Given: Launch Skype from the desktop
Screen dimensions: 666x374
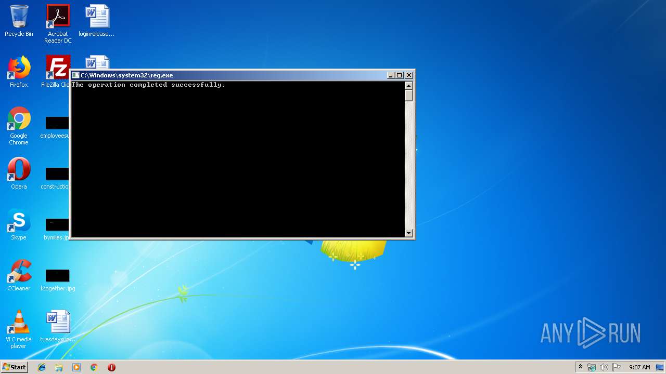Looking at the screenshot, I should (19, 224).
